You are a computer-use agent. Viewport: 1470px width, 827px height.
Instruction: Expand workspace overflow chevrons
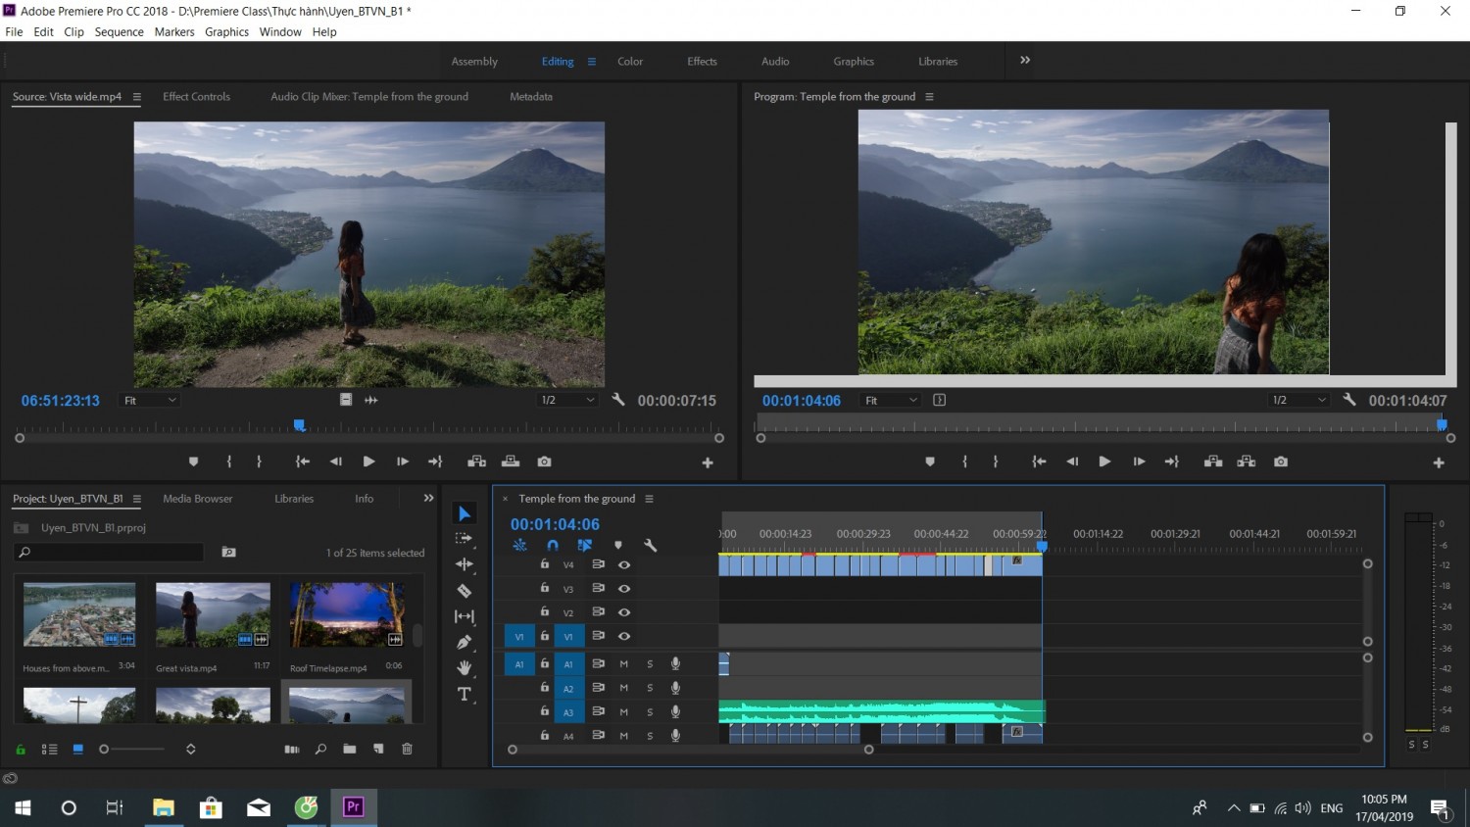tap(1025, 60)
